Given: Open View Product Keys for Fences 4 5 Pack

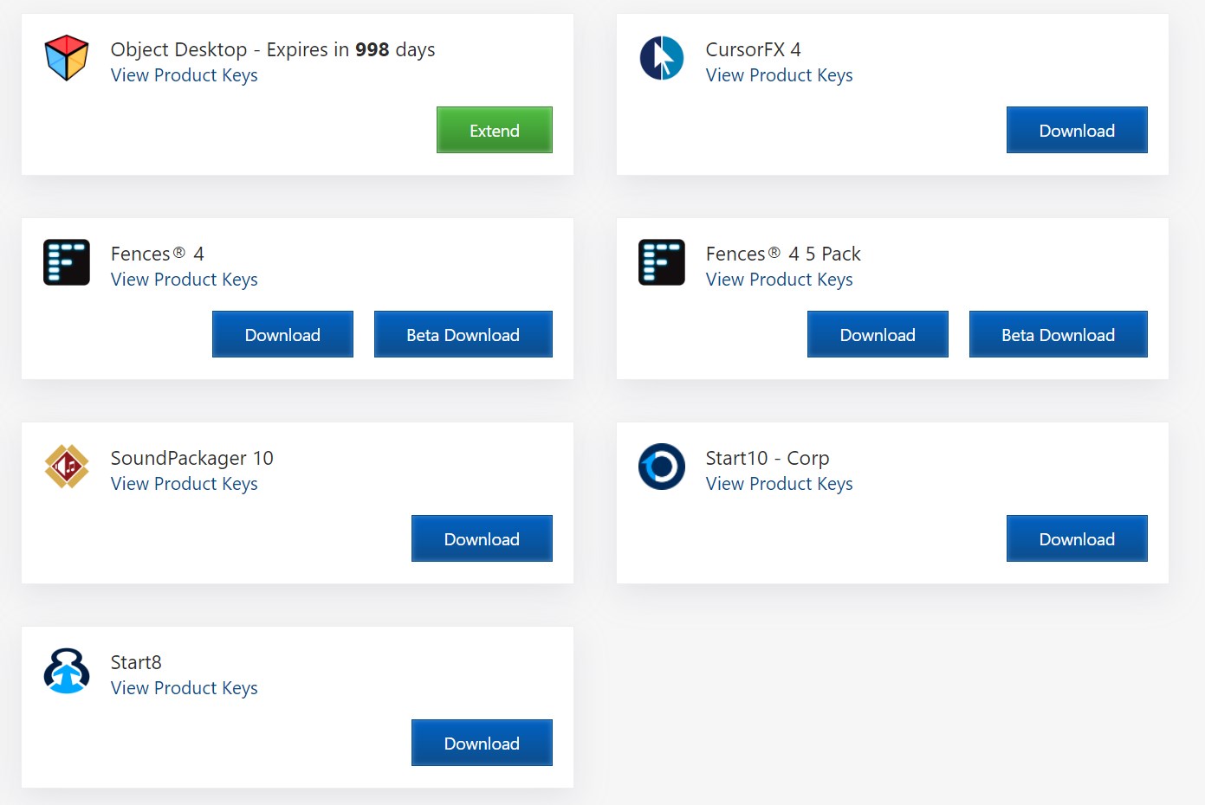Looking at the screenshot, I should 780,280.
